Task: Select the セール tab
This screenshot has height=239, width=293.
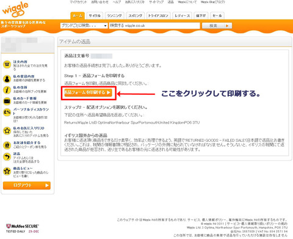Action: click(217, 16)
